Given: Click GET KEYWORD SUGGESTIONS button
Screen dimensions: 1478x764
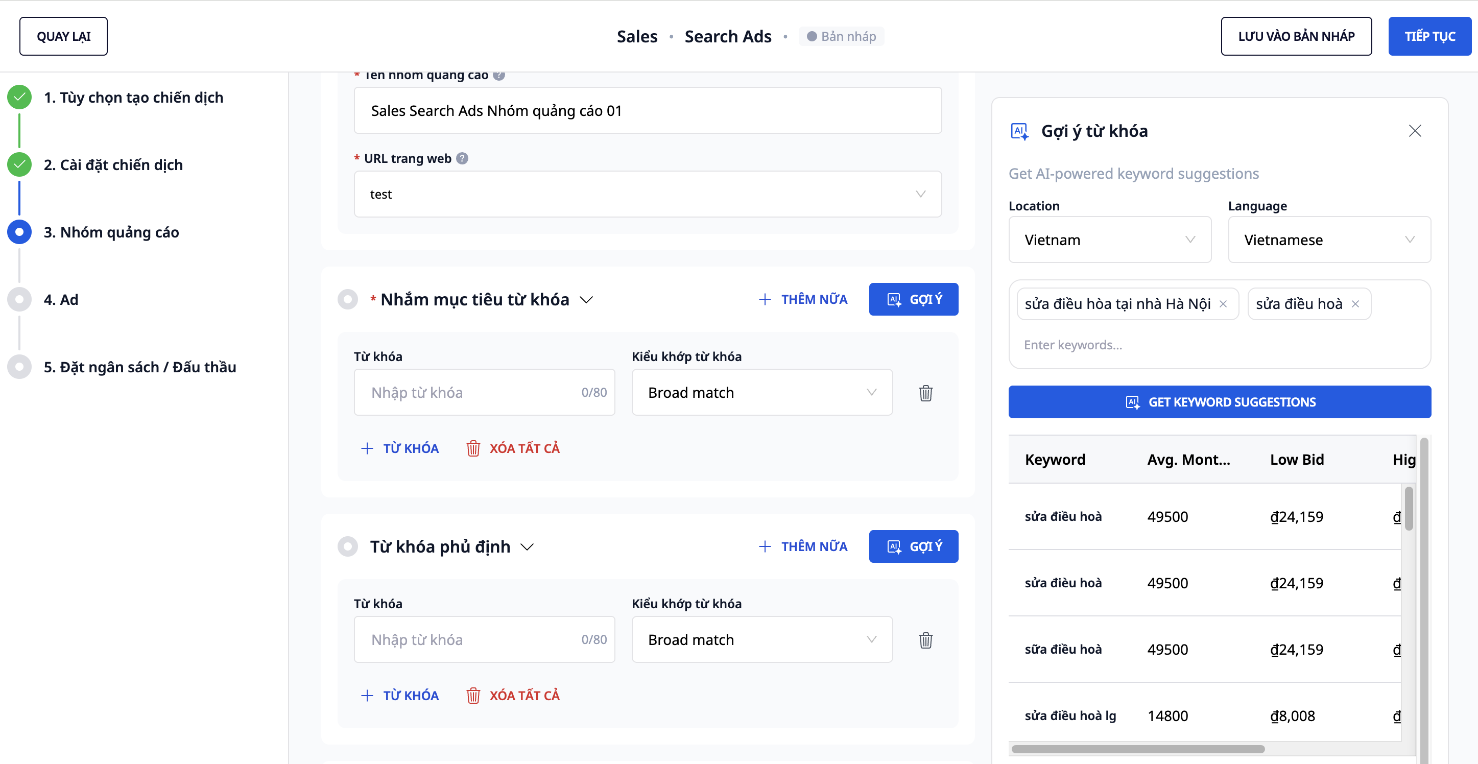Looking at the screenshot, I should point(1219,402).
